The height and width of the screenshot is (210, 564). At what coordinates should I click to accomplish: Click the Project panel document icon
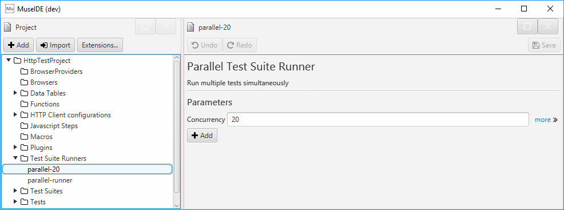7,27
